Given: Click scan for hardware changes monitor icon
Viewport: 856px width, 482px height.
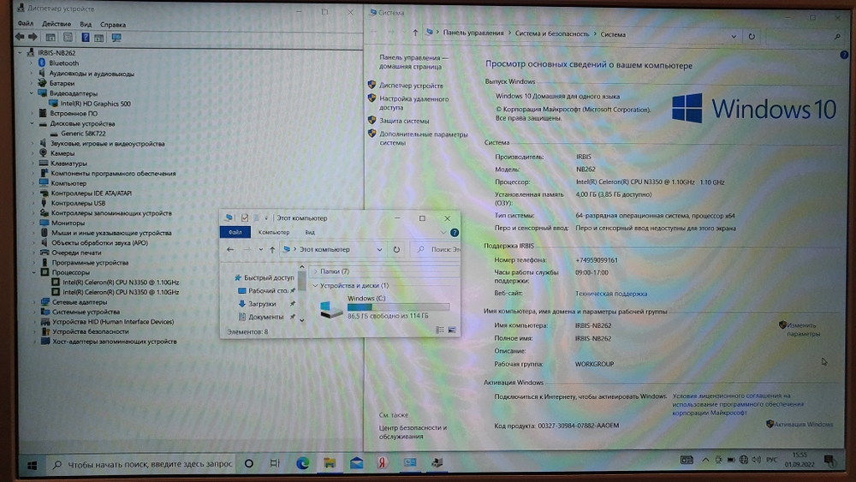Looking at the screenshot, I should pyautogui.click(x=116, y=38).
